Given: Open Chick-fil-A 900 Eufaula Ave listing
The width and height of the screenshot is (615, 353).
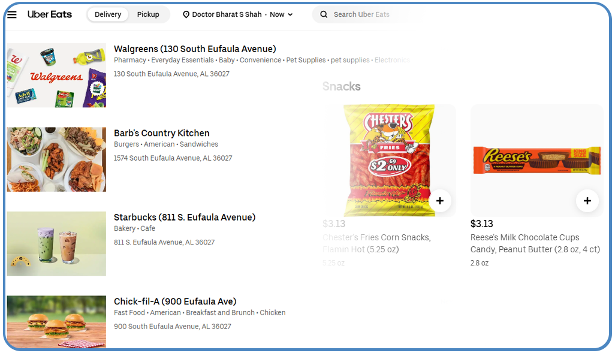Looking at the screenshot, I should pos(175,301).
